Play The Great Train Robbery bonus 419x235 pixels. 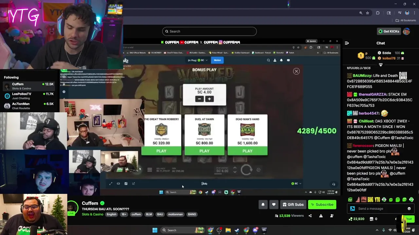pyautogui.click(x=161, y=151)
